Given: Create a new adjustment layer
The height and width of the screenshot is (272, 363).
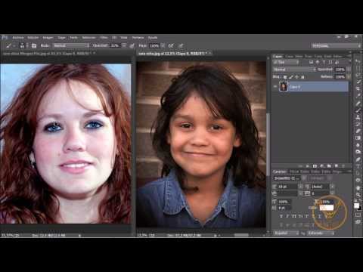Looking at the screenshot, I should [x=322, y=166].
